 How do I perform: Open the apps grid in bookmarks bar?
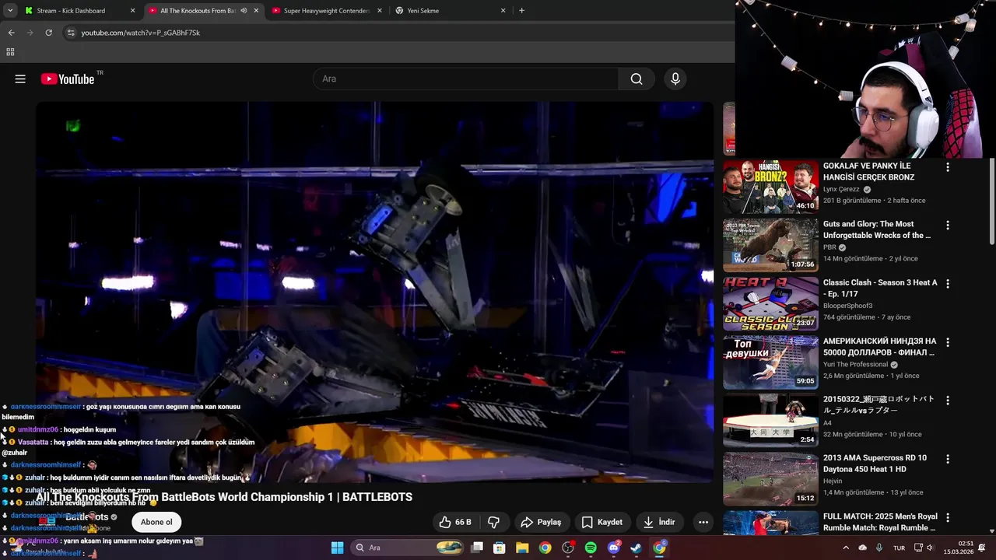pos(10,52)
